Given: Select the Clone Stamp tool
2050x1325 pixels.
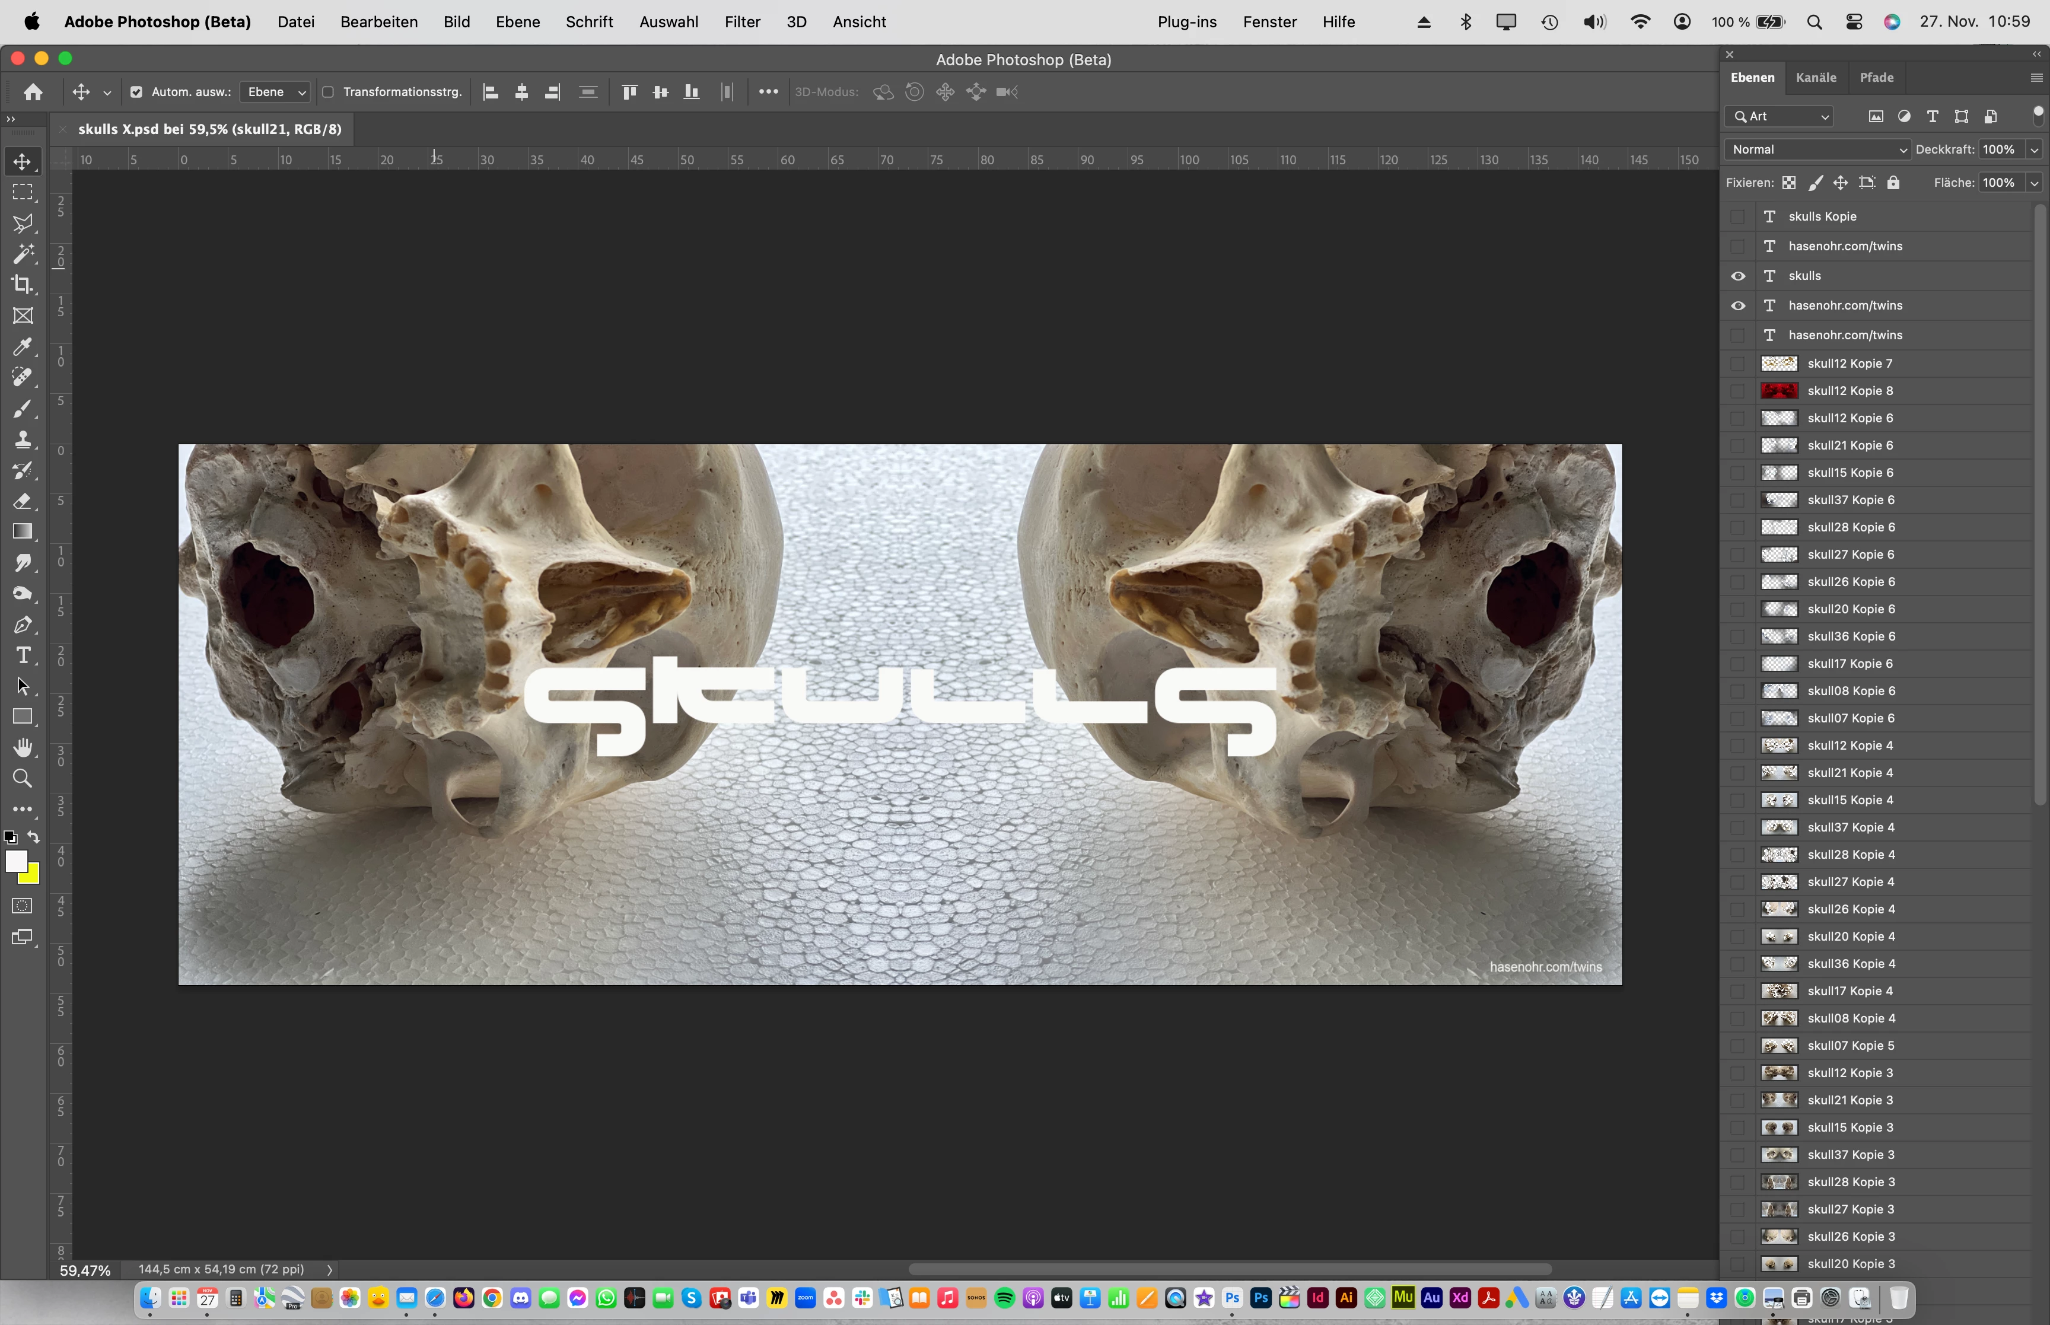Looking at the screenshot, I should coord(23,439).
